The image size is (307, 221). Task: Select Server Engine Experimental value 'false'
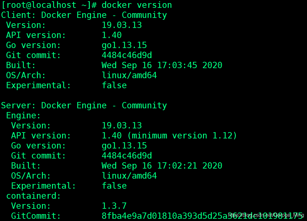tap(114, 186)
